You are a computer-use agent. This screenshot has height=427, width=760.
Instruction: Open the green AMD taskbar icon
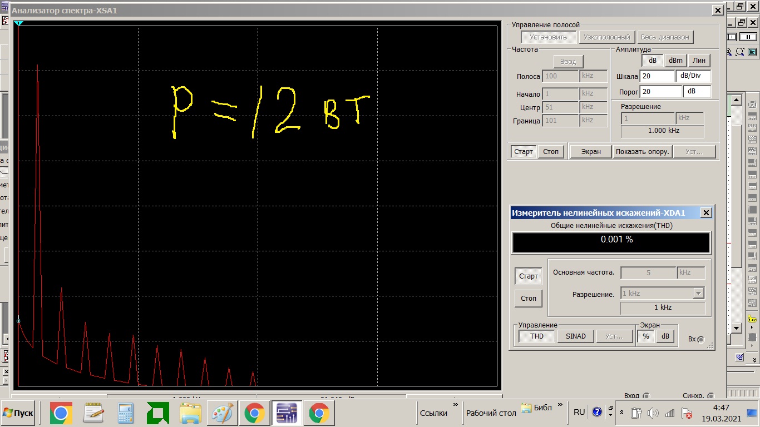click(158, 413)
